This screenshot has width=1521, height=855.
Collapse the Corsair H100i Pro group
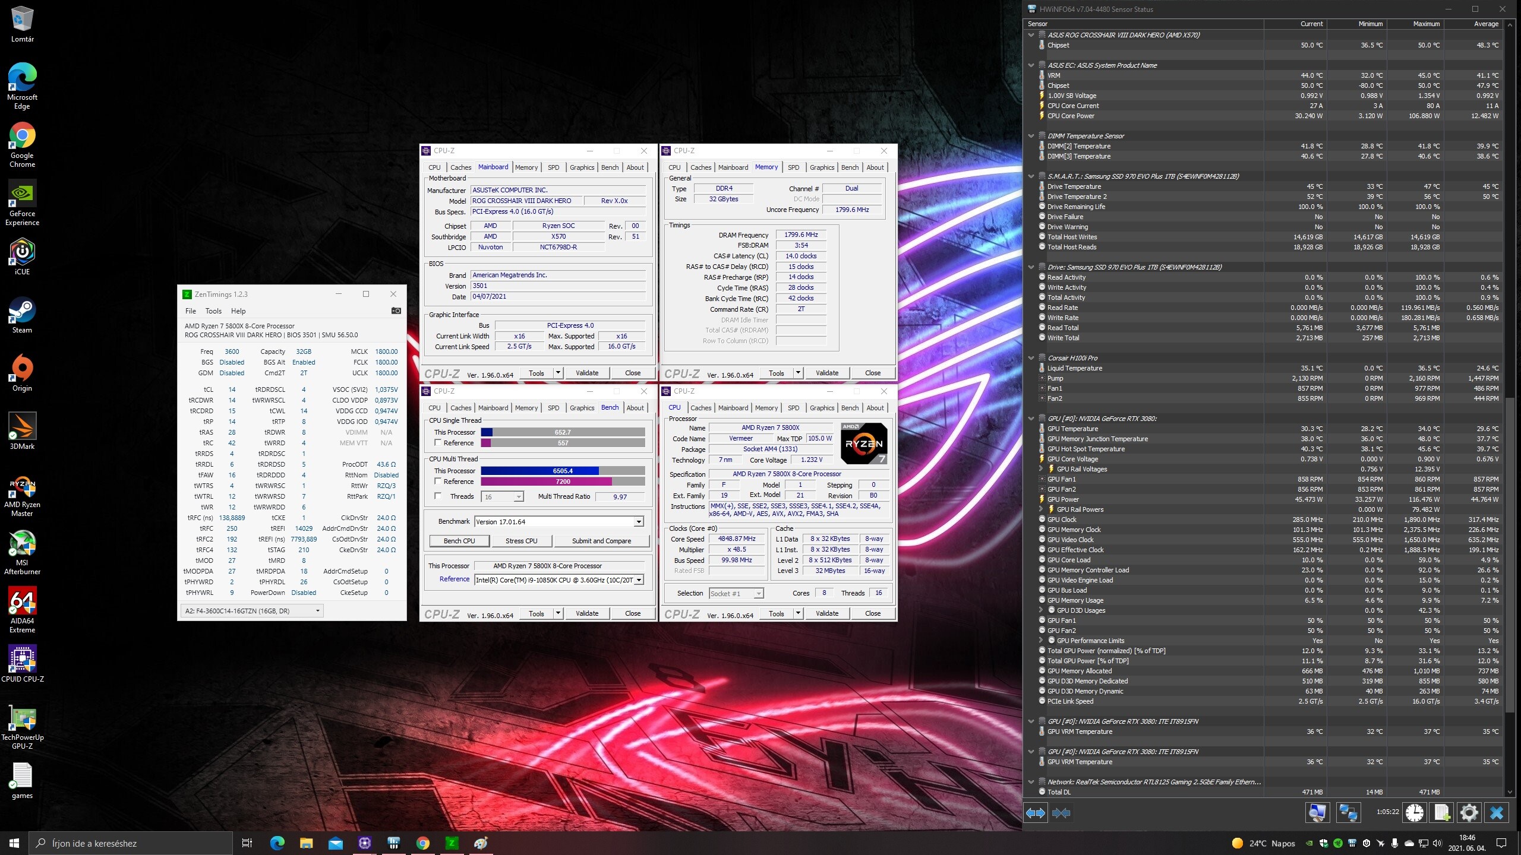click(x=1031, y=358)
